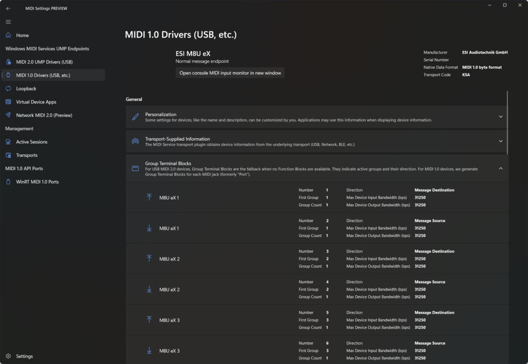Click the downward Message Source arrow for M8U eX 2
The width and height of the screenshot is (528, 364).
[148, 289]
